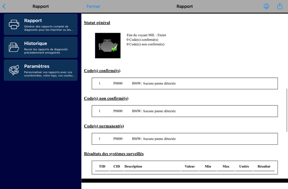Close the report with Fermer
This screenshot has width=288, height=189.
click(93, 6)
